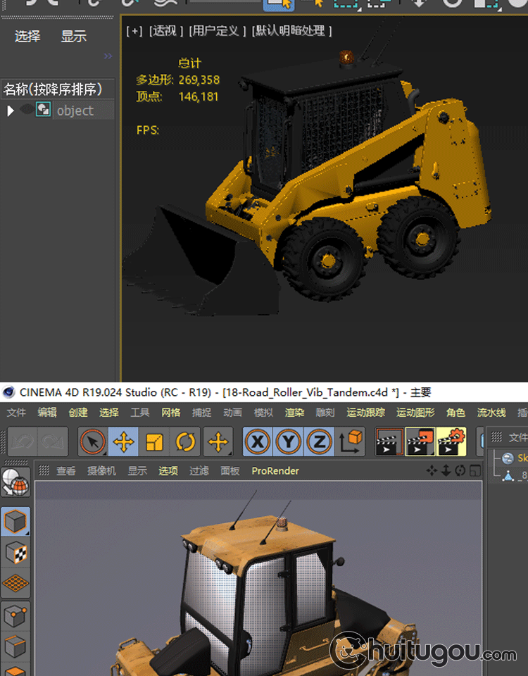Viewport: 528px width, 676px height.
Task: Enable Model mode cube in left sidebar
Action: [15, 522]
